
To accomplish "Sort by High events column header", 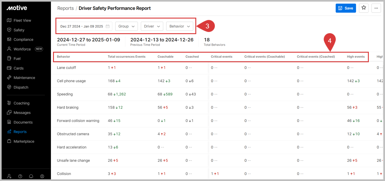I will click(356, 57).
